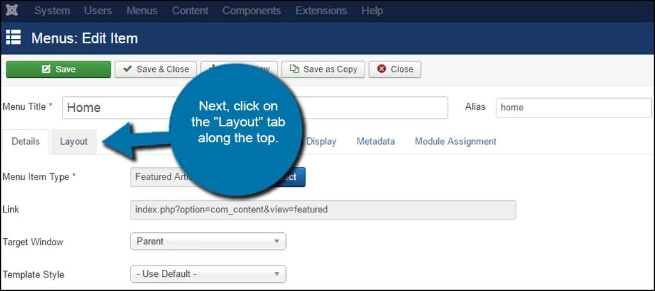
Task: Click the menu list icon beside Menus: Edit Item
Action: [13, 38]
